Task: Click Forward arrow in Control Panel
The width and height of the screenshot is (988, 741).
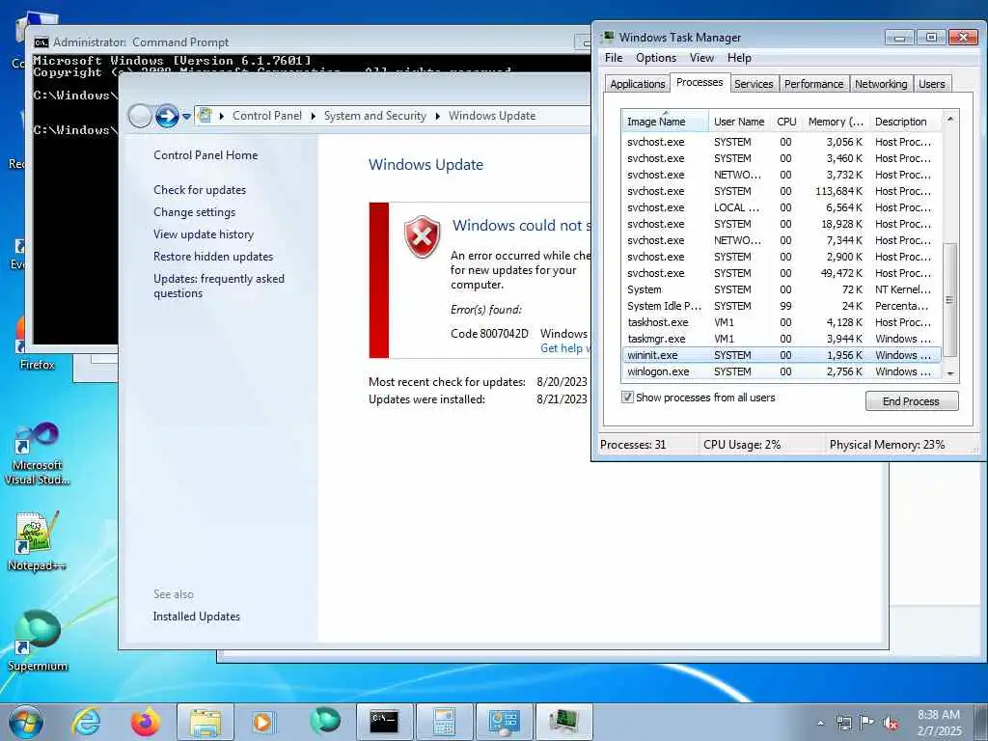Action: 167,116
